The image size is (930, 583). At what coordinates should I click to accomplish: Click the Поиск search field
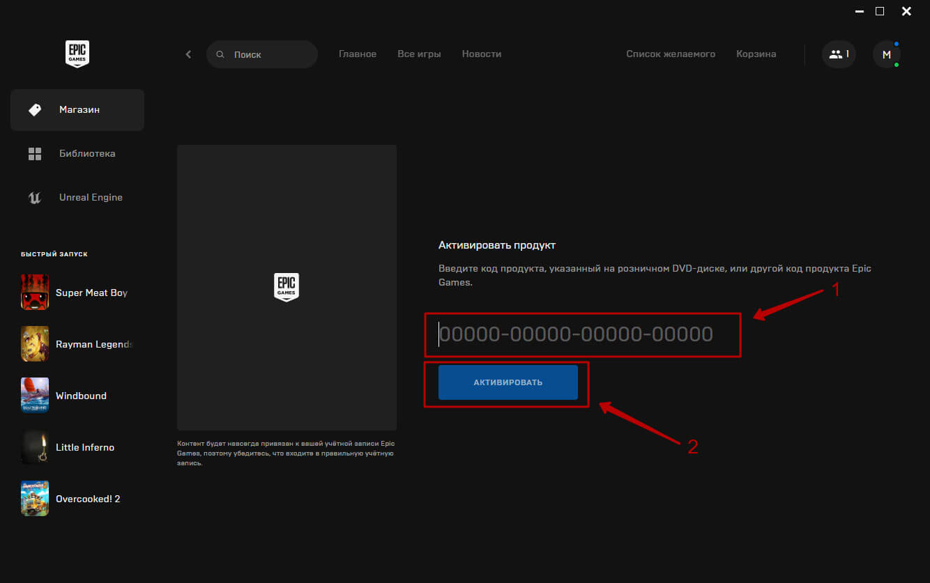coord(268,54)
